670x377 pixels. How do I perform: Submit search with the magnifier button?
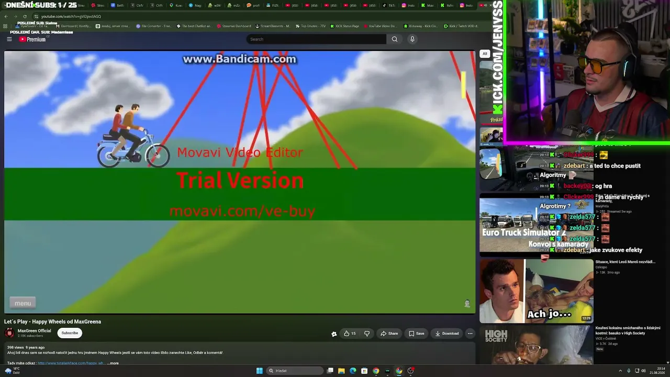(x=395, y=39)
